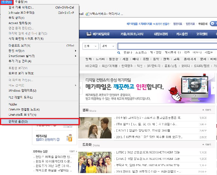217x175 pixels.
Task: Open the 영화 section poster thumbnail
Action: click(95, 128)
